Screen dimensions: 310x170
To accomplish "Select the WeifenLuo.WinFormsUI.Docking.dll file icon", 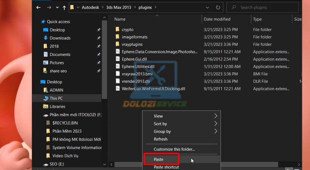I will click(x=118, y=88).
